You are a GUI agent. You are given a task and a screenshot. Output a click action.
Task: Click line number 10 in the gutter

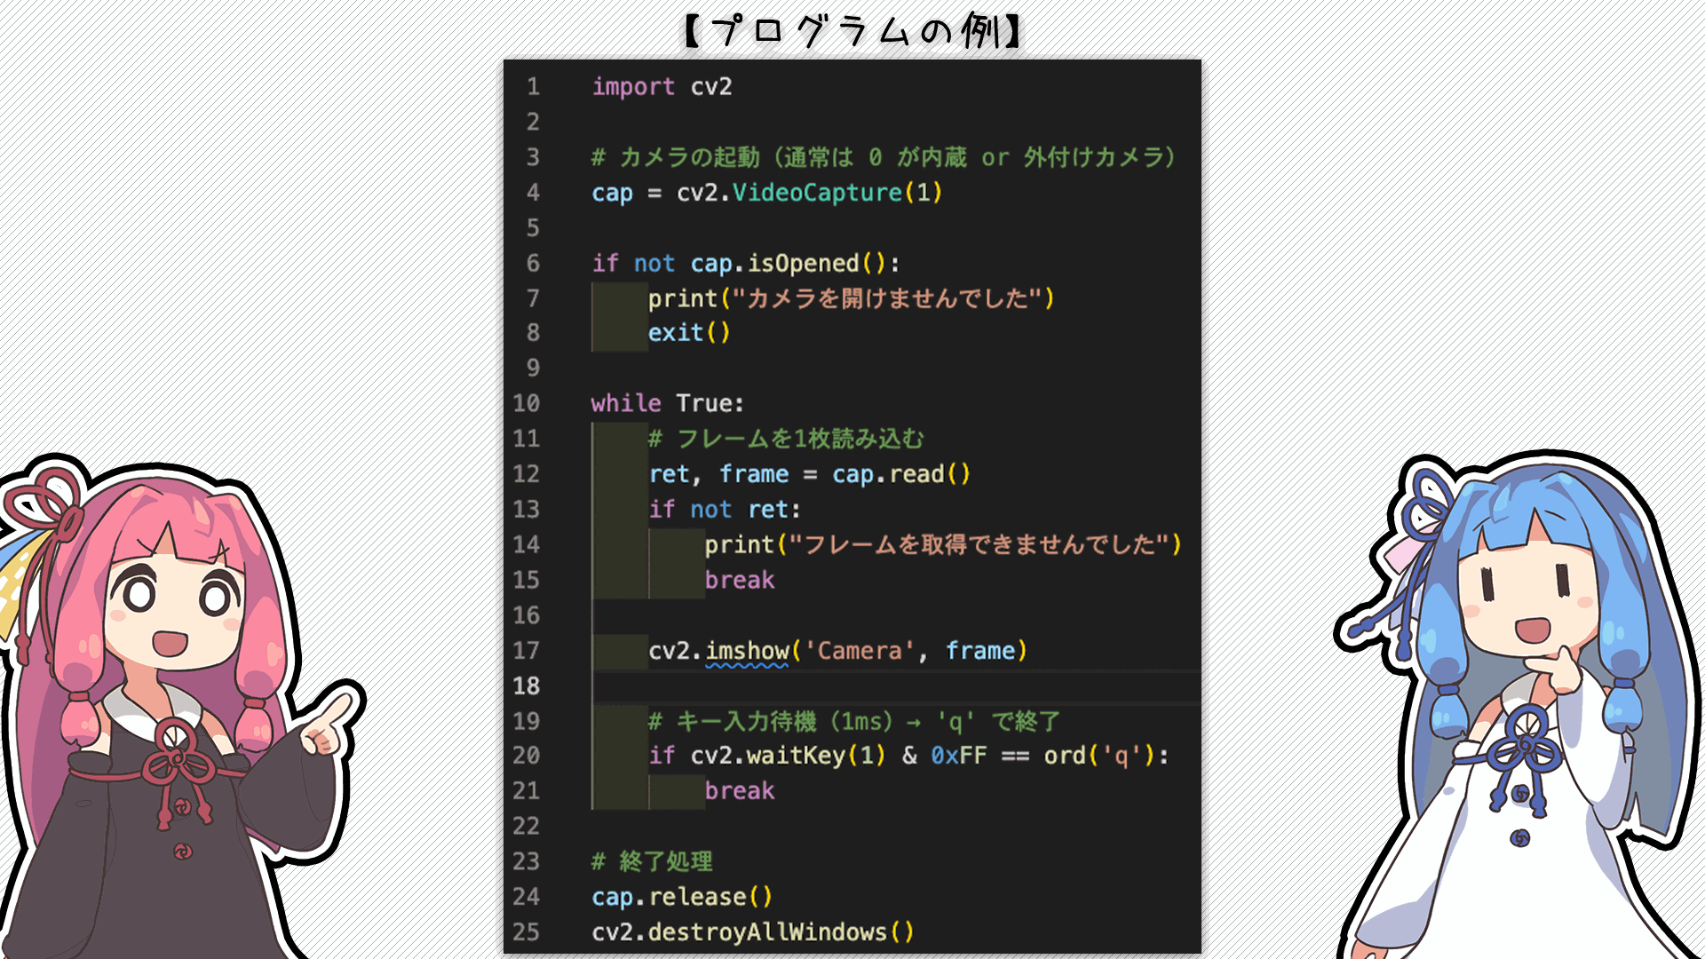coord(526,403)
